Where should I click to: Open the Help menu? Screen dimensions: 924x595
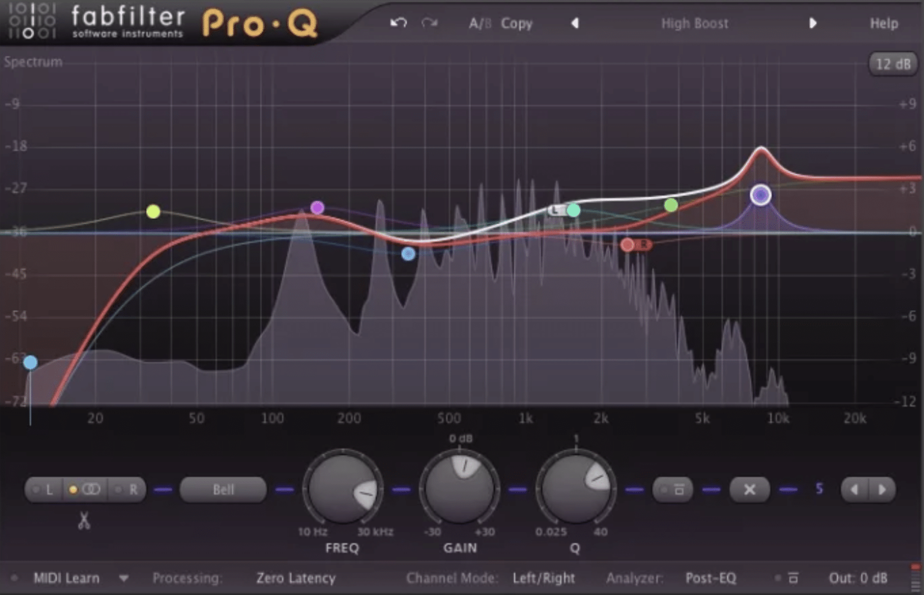pyautogui.click(x=884, y=23)
